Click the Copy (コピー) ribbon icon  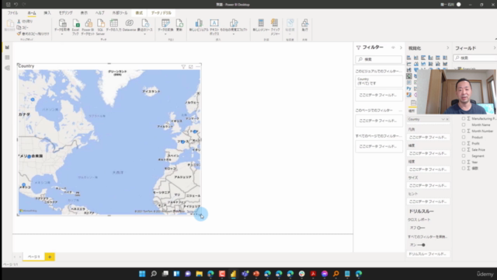tap(19, 27)
